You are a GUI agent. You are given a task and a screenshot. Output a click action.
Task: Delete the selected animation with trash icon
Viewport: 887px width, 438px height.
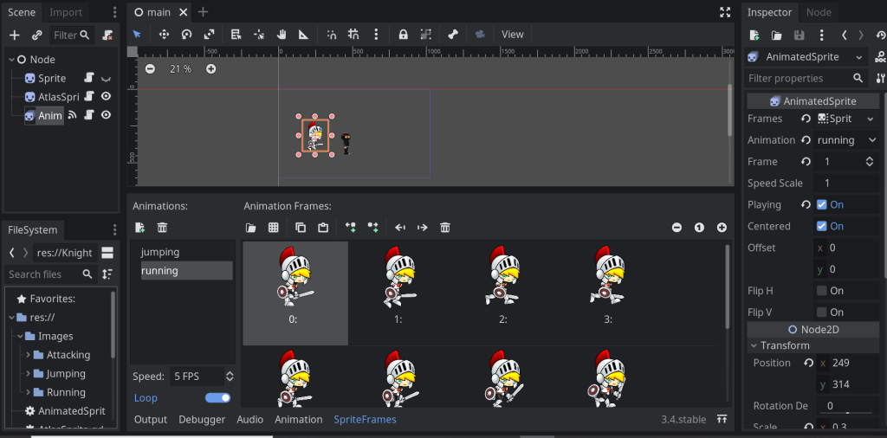[x=162, y=228]
